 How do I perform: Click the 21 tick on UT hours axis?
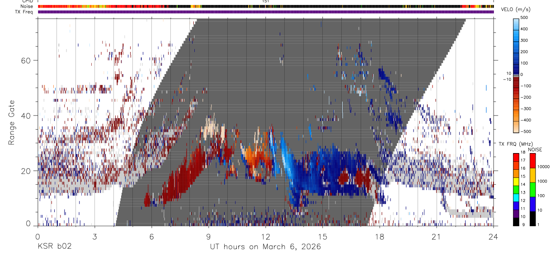pyautogui.click(x=437, y=236)
